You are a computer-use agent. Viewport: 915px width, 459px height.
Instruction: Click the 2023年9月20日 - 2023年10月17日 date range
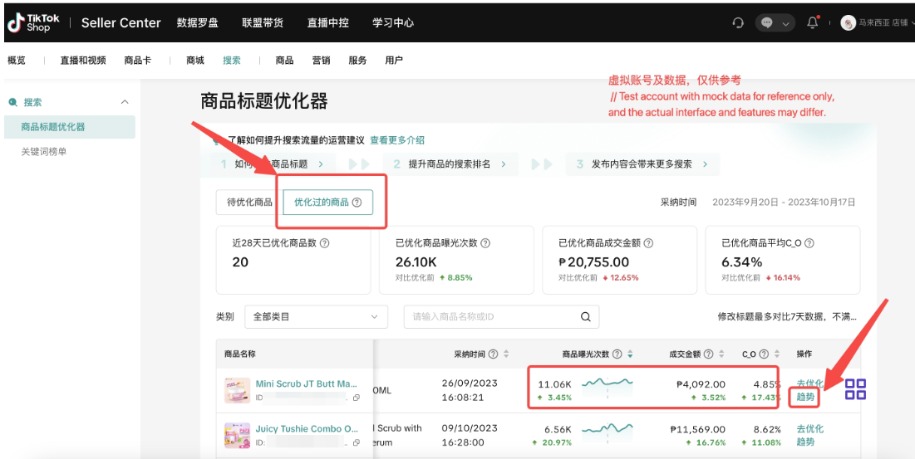pyautogui.click(x=784, y=203)
